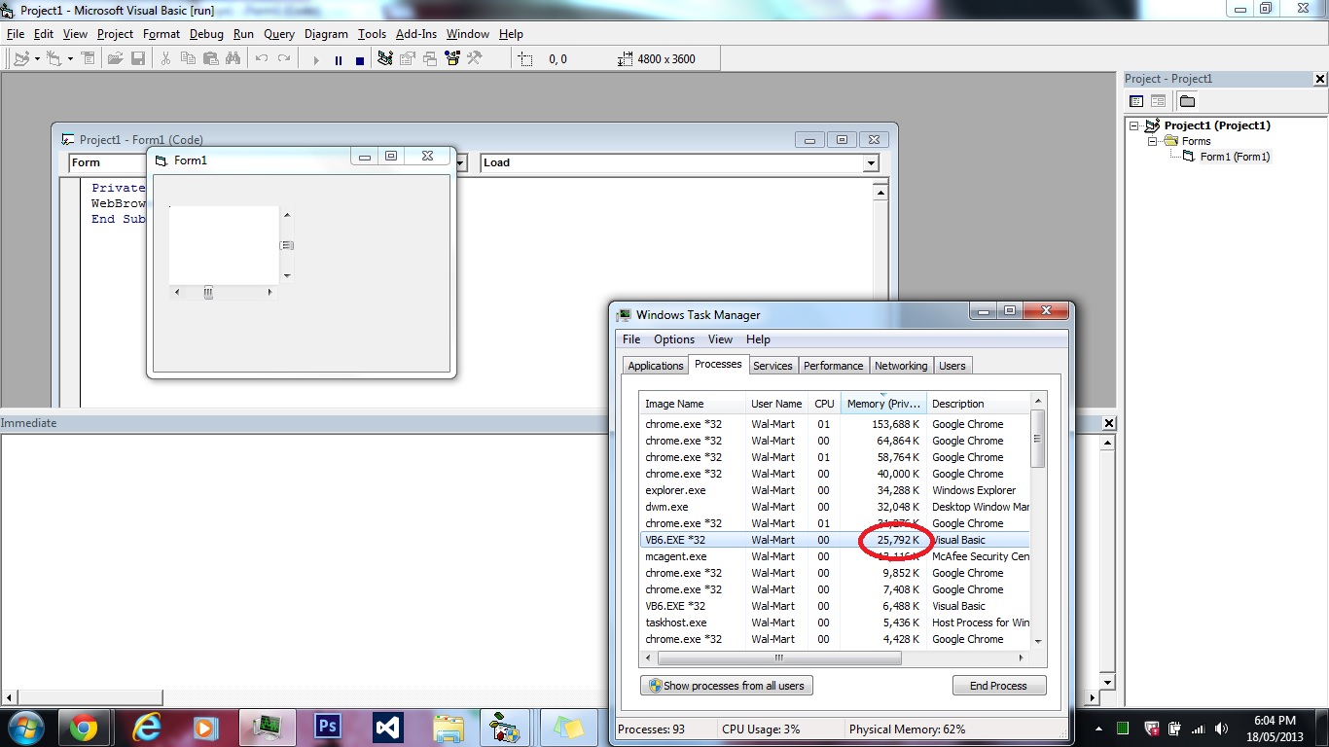This screenshot has width=1329, height=747.
Task: Close the Immediate window
Action: pos(1109,423)
